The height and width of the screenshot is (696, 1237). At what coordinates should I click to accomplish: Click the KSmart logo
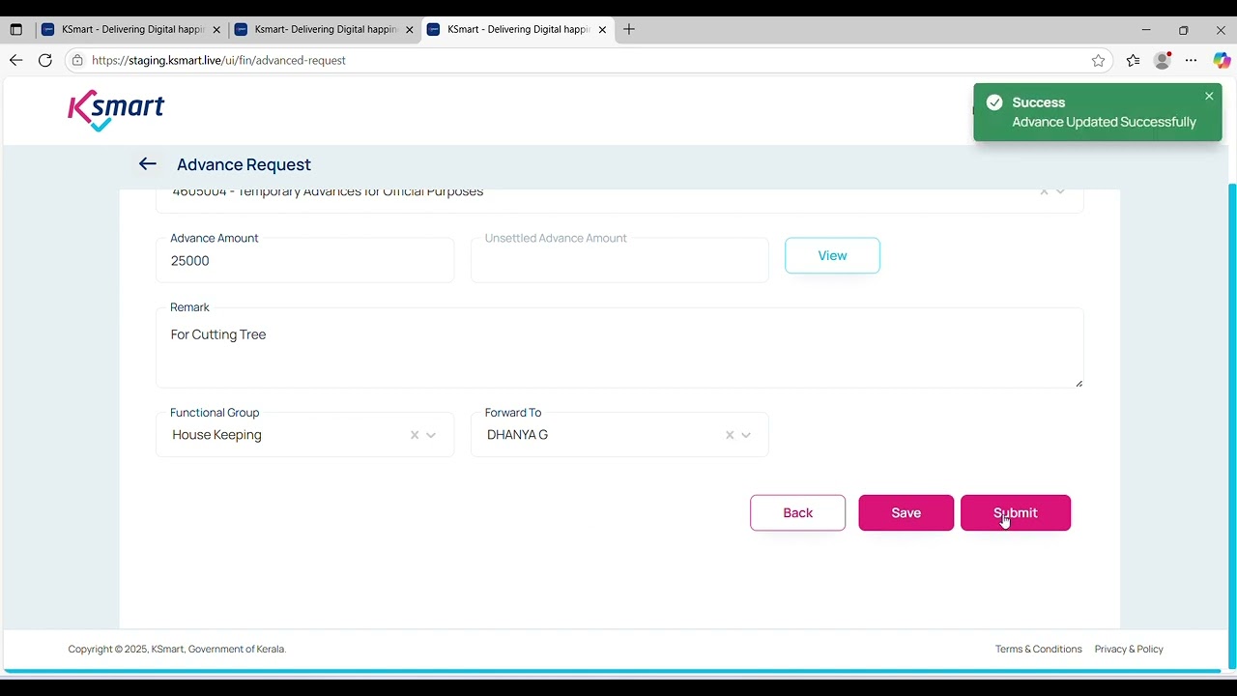pyautogui.click(x=116, y=110)
